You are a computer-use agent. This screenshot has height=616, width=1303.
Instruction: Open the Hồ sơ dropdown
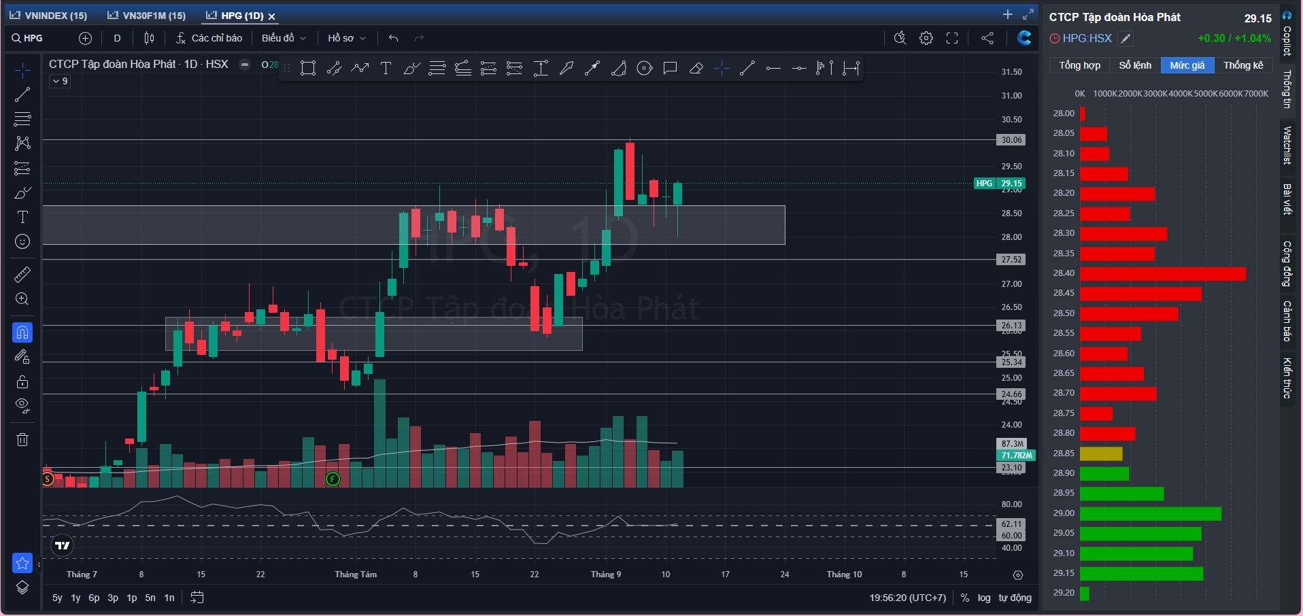pyautogui.click(x=347, y=38)
